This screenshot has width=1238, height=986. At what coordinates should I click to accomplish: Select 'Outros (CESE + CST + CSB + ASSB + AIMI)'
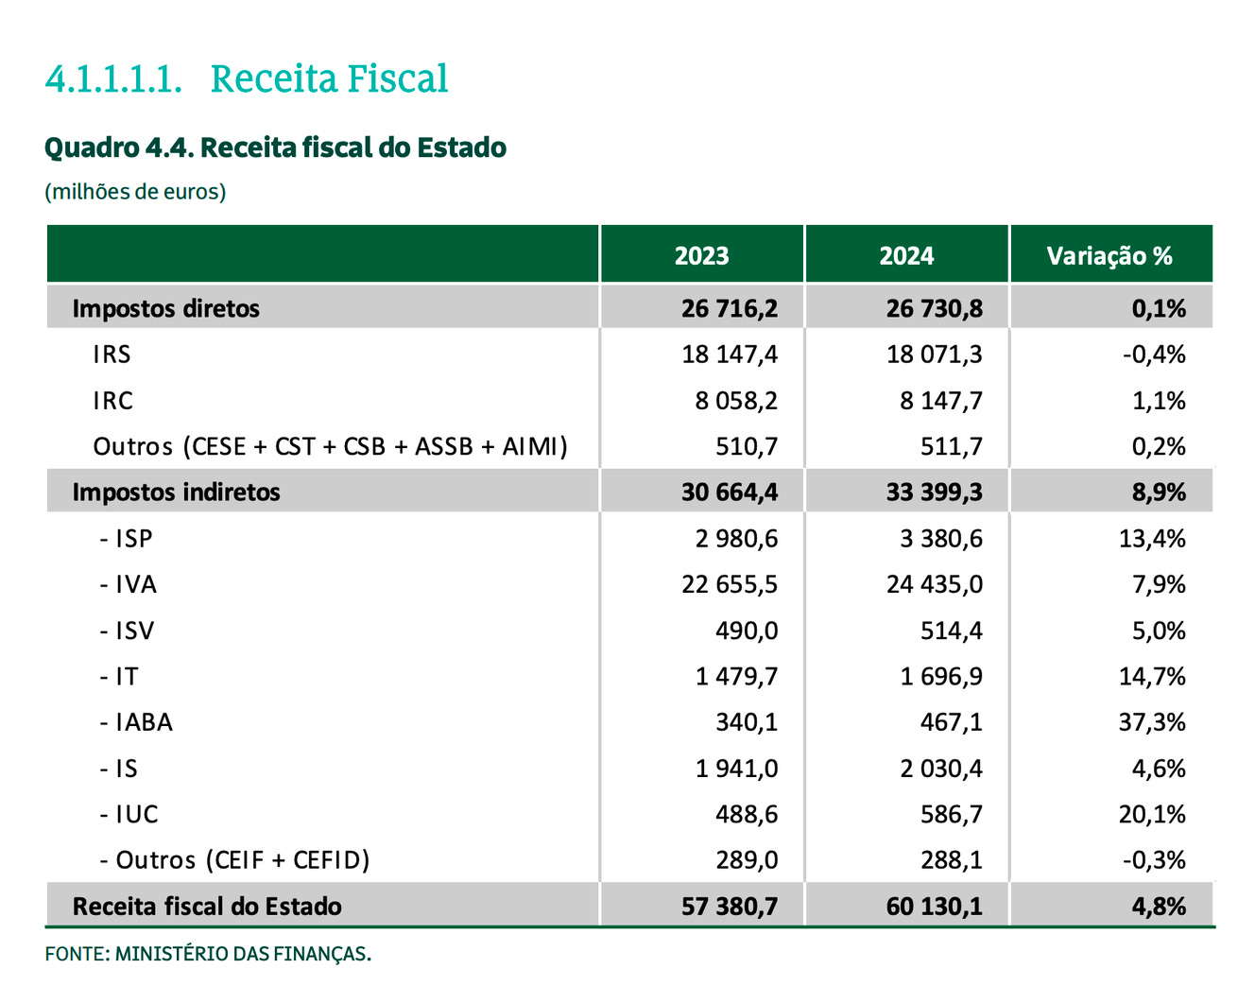[x=331, y=446]
